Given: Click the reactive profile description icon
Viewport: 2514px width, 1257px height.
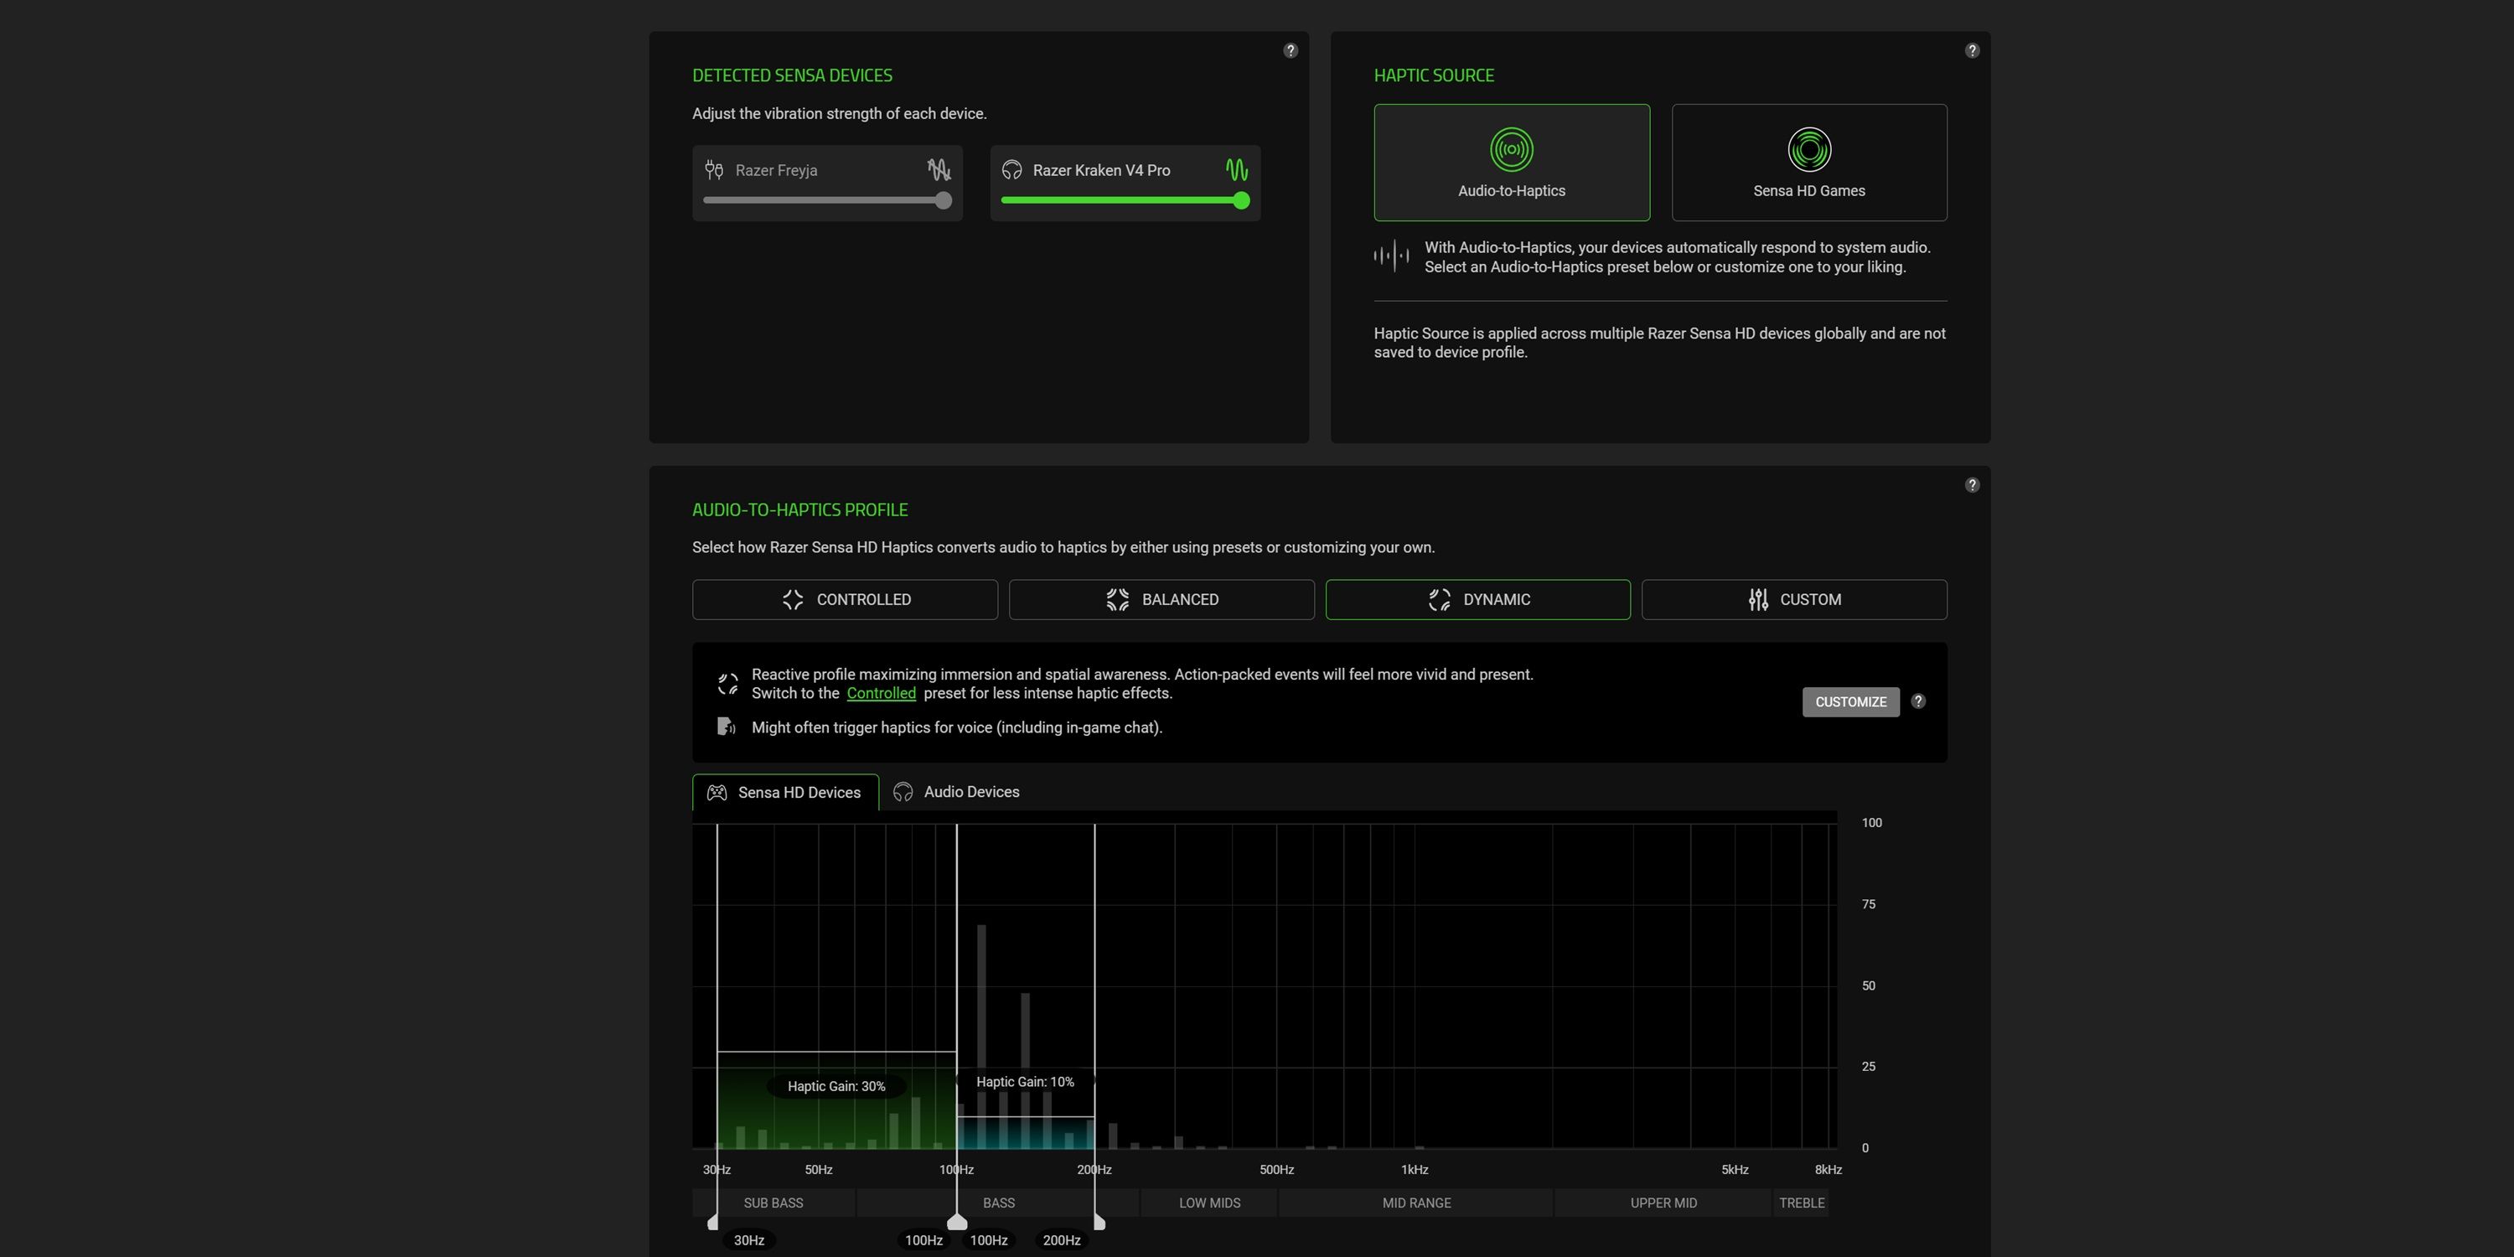Looking at the screenshot, I should [728, 684].
